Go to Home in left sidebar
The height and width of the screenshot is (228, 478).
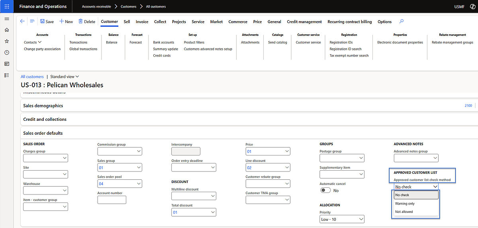coord(7,30)
